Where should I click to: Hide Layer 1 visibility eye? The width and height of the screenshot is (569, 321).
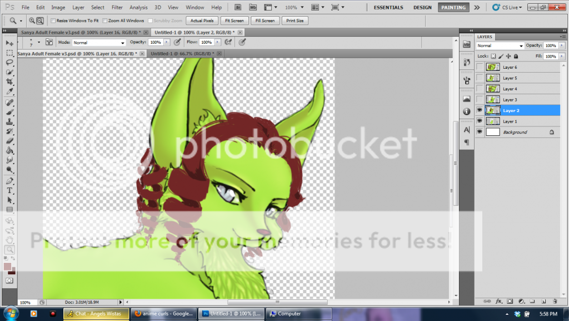tap(480, 121)
